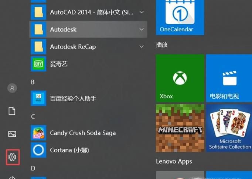252x179 pixels.
Task: Open the Microsoft Solitaire Collection tile
Action: pyautogui.click(x=229, y=128)
